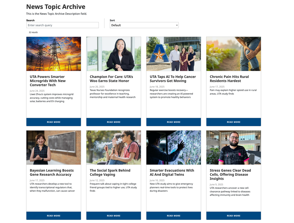Click the June 9, 2025 date
The height and width of the screenshot is (223, 294).
[216, 184]
